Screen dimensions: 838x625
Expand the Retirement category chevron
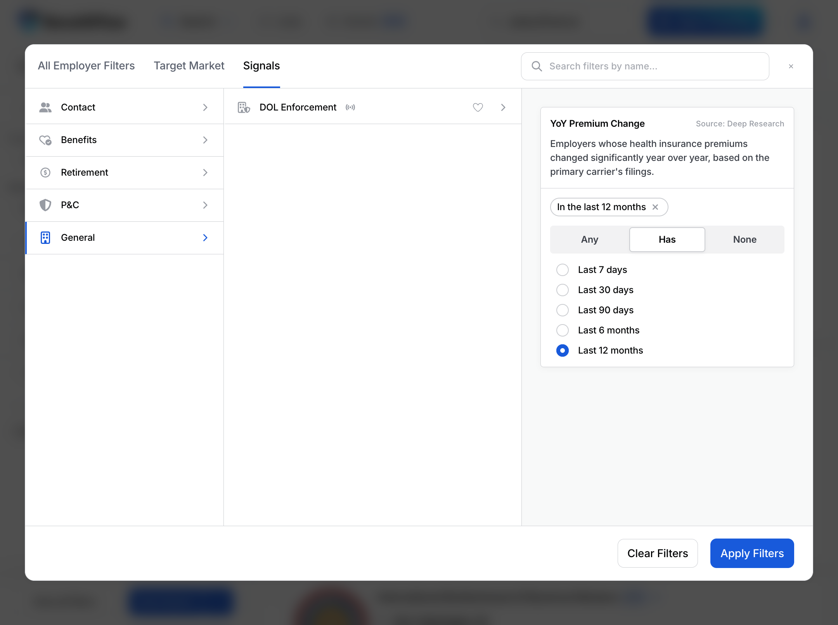point(205,173)
